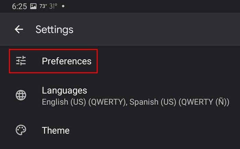Open the Theme settings entry
Screen dimensions: 240x149
[120, 131]
